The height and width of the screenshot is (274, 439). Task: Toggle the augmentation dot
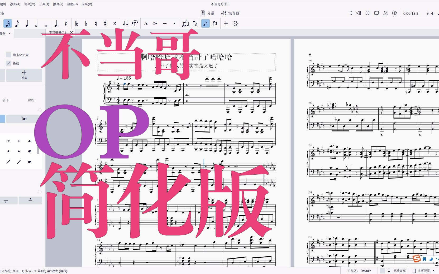coord(56,23)
